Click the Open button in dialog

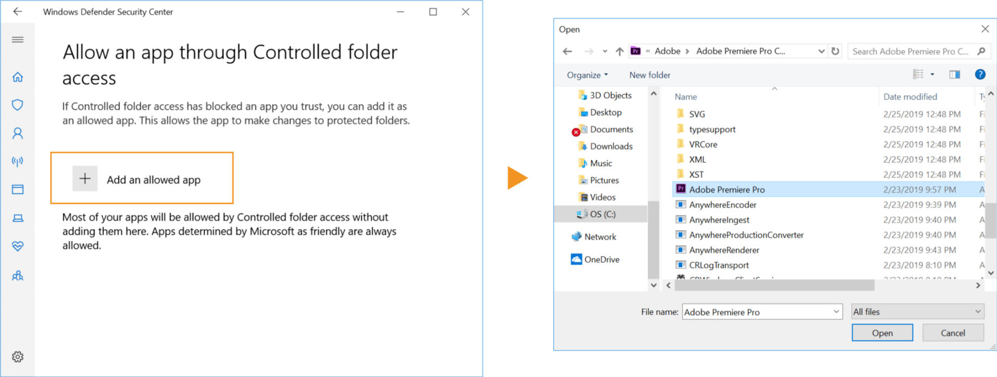pyautogui.click(x=882, y=333)
